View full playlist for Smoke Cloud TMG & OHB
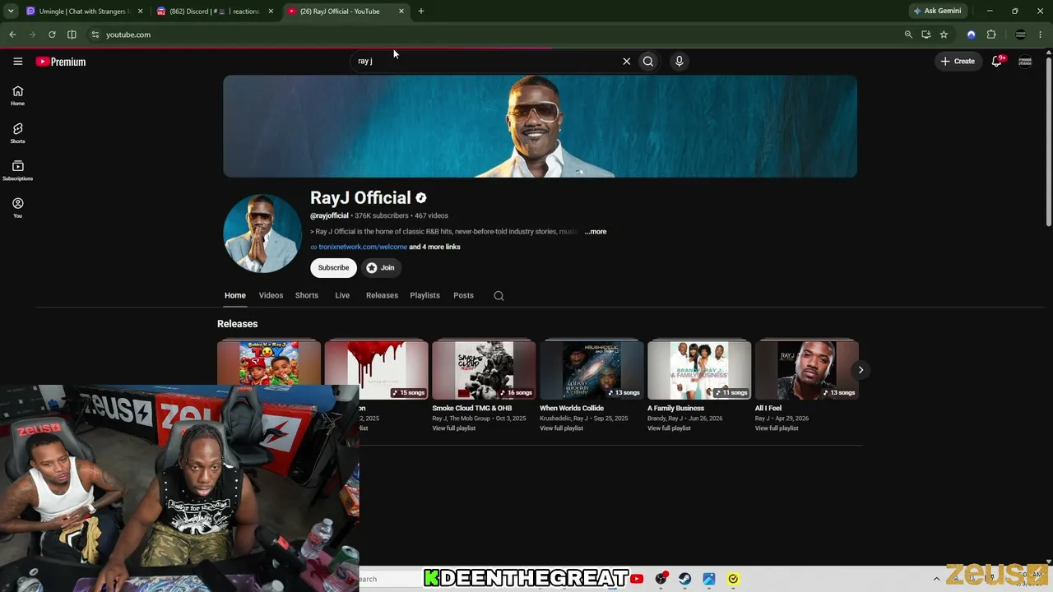The width and height of the screenshot is (1053, 592). click(454, 428)
